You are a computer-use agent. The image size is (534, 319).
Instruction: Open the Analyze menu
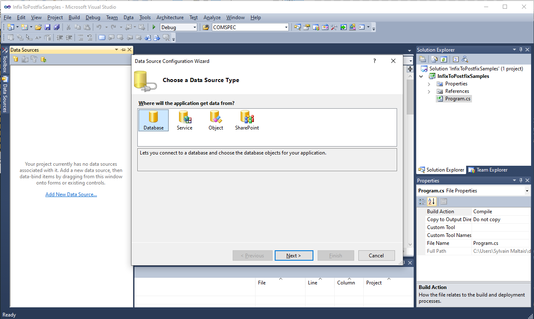click(x=212, y=17)
